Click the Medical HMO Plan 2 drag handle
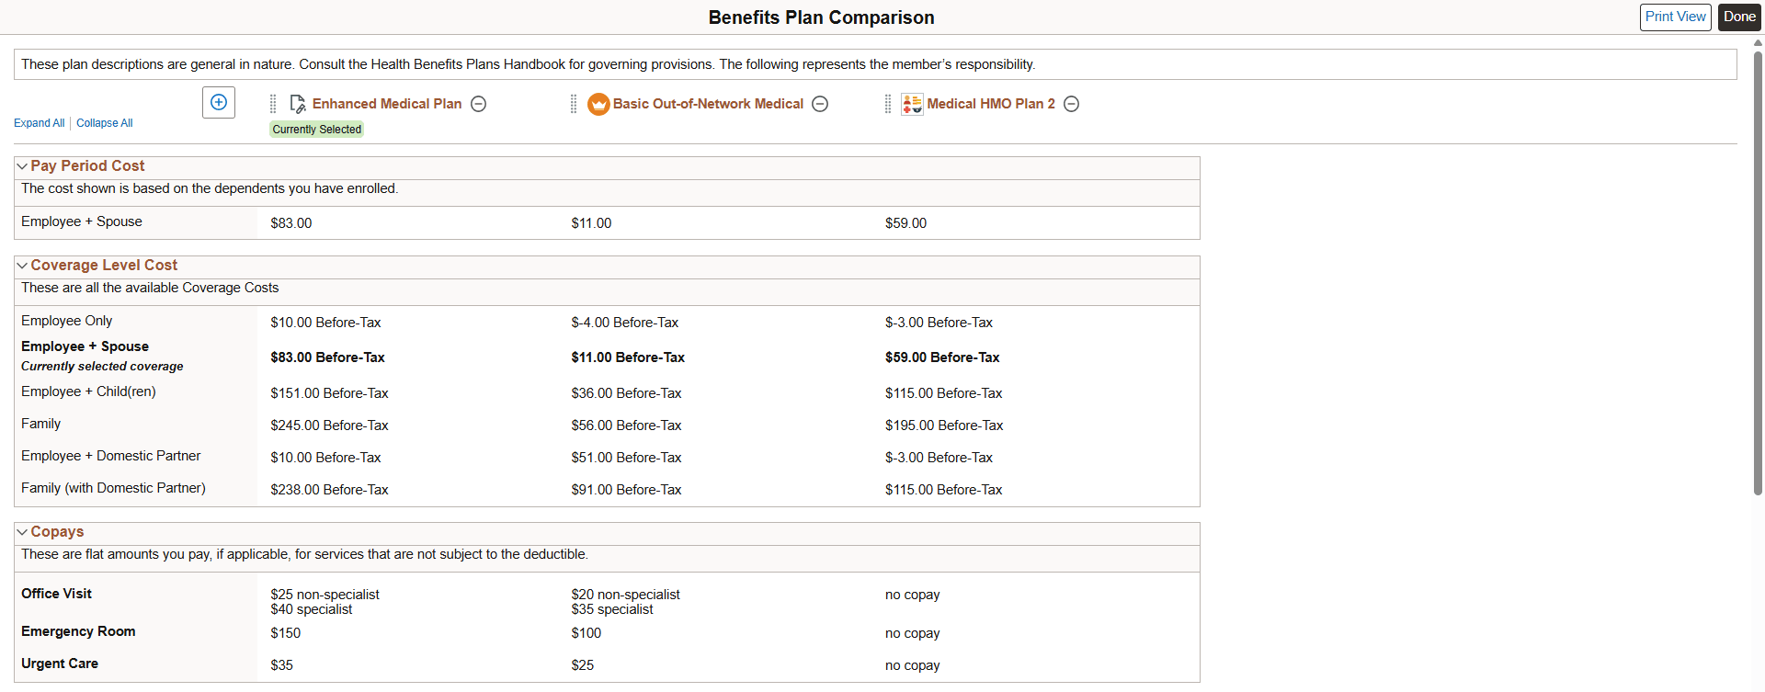Screen dimensions: 1765x692 coord(888,104)
